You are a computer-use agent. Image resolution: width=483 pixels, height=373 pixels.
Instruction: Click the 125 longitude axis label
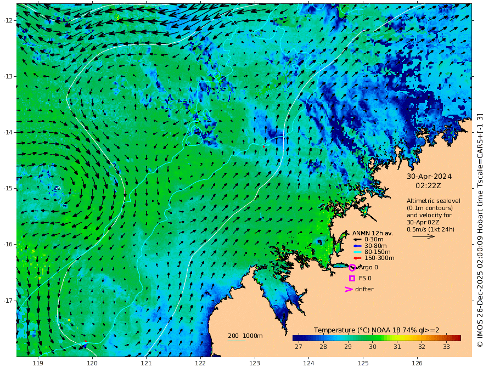click(x=363, y=364)
